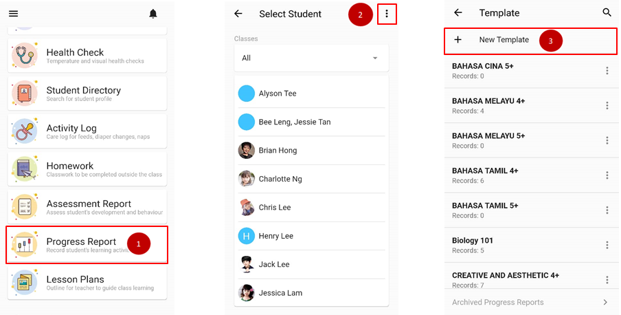Screen dimensions: 621x315
Task: Click the search icon in Template
Action: point(607,13)
